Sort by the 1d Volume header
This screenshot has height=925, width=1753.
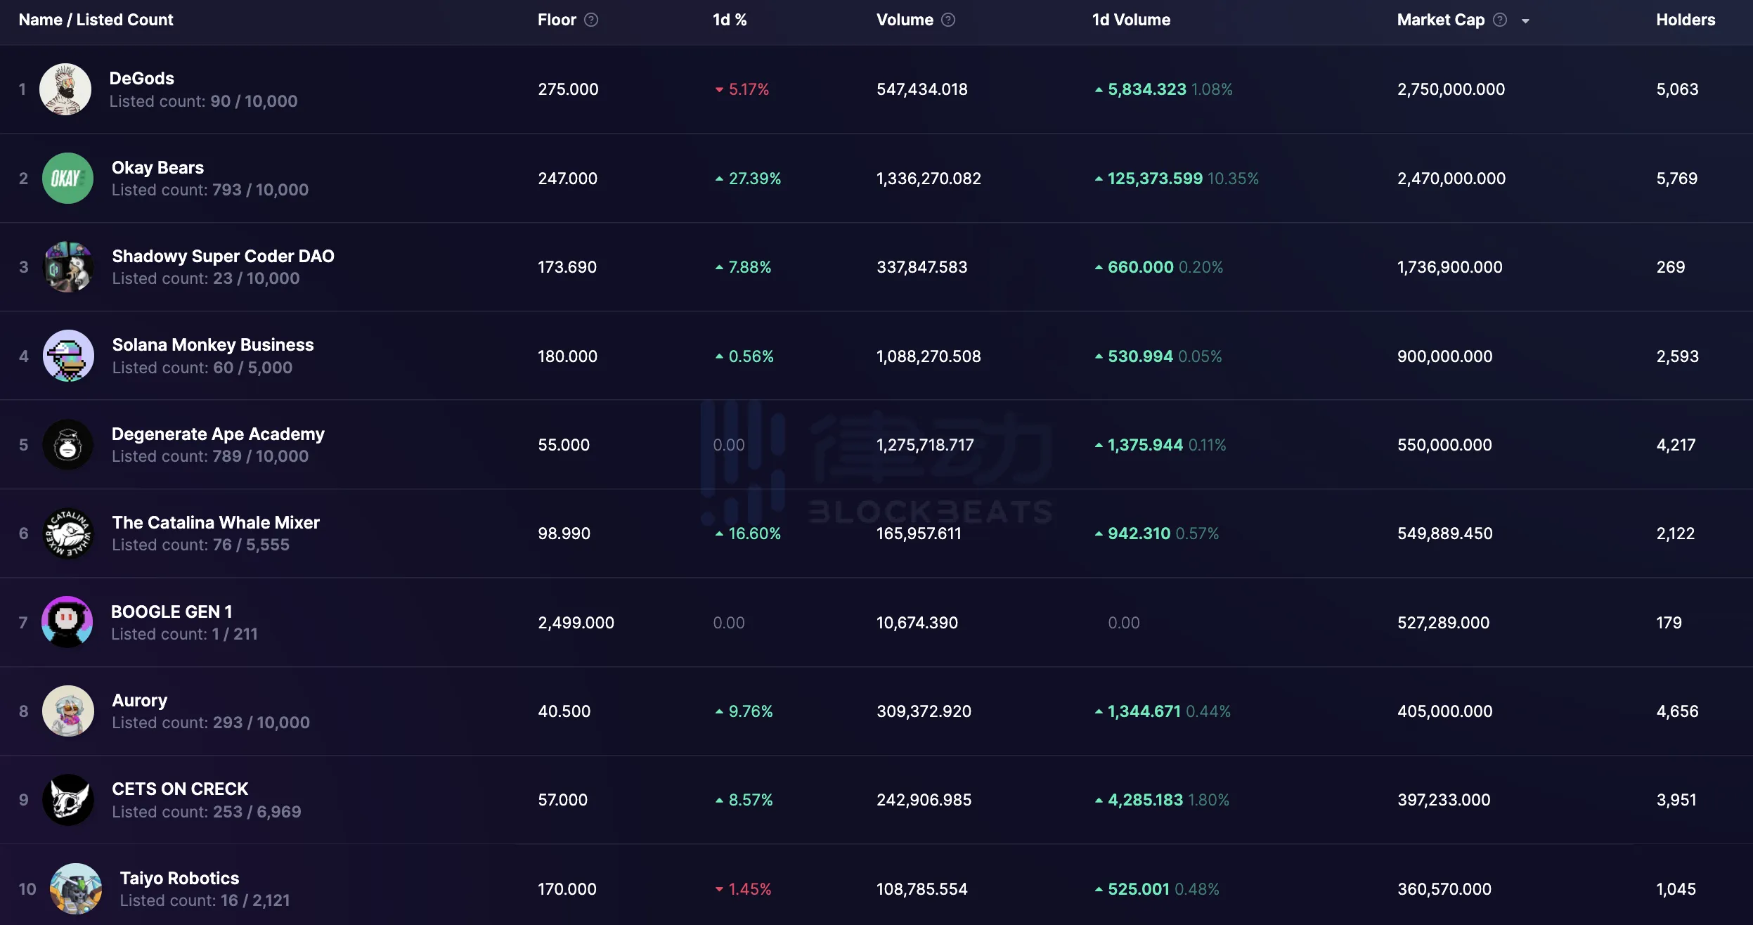point(1131,20)
